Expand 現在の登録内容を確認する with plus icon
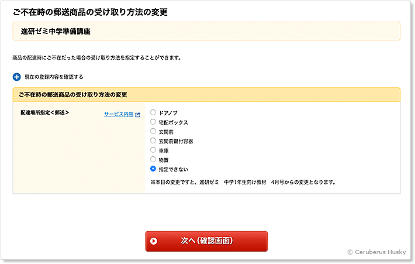This screenshot has height=264, width=415. pos(17,77)
